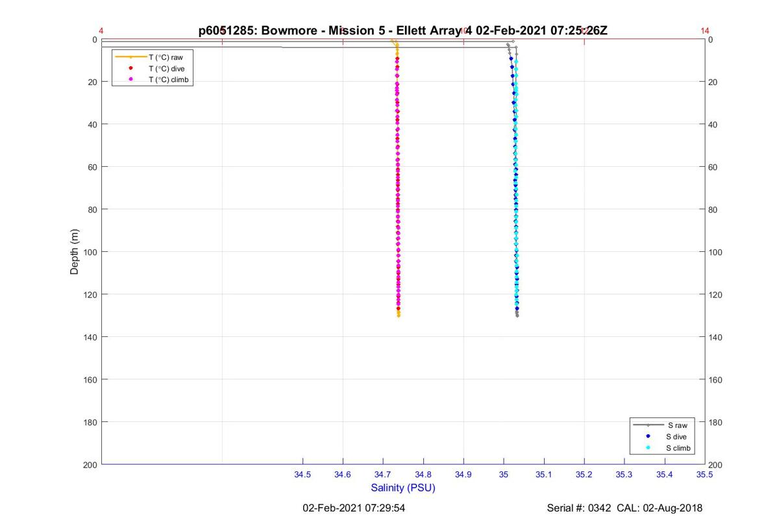Click salinity tick label '35.2'
The width and height of the screenshot is (779, 522).
(x=584, y=475)
